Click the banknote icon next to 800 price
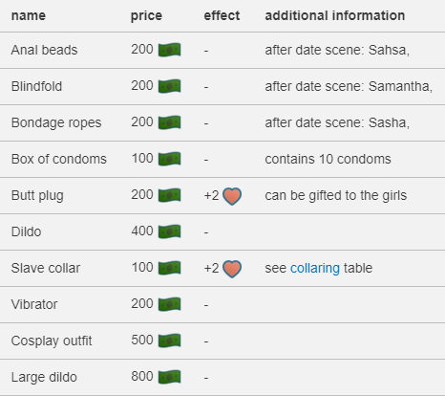 (169, 377)
